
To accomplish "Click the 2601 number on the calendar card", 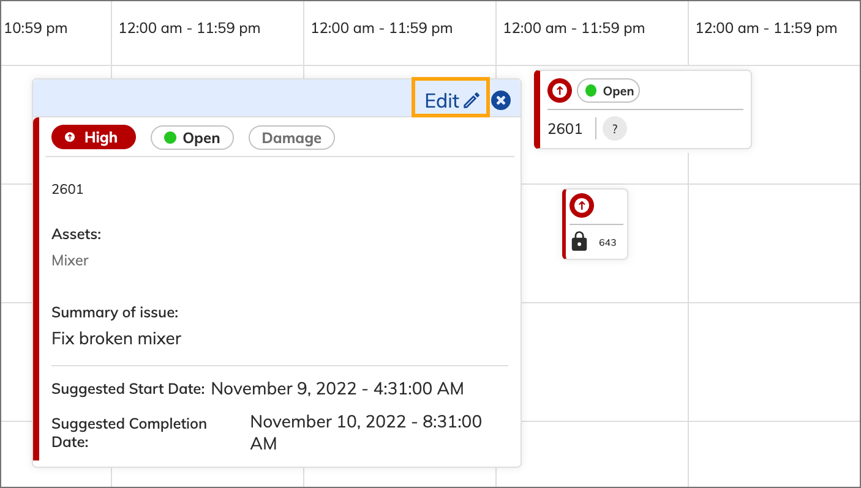I will [565, 129].
